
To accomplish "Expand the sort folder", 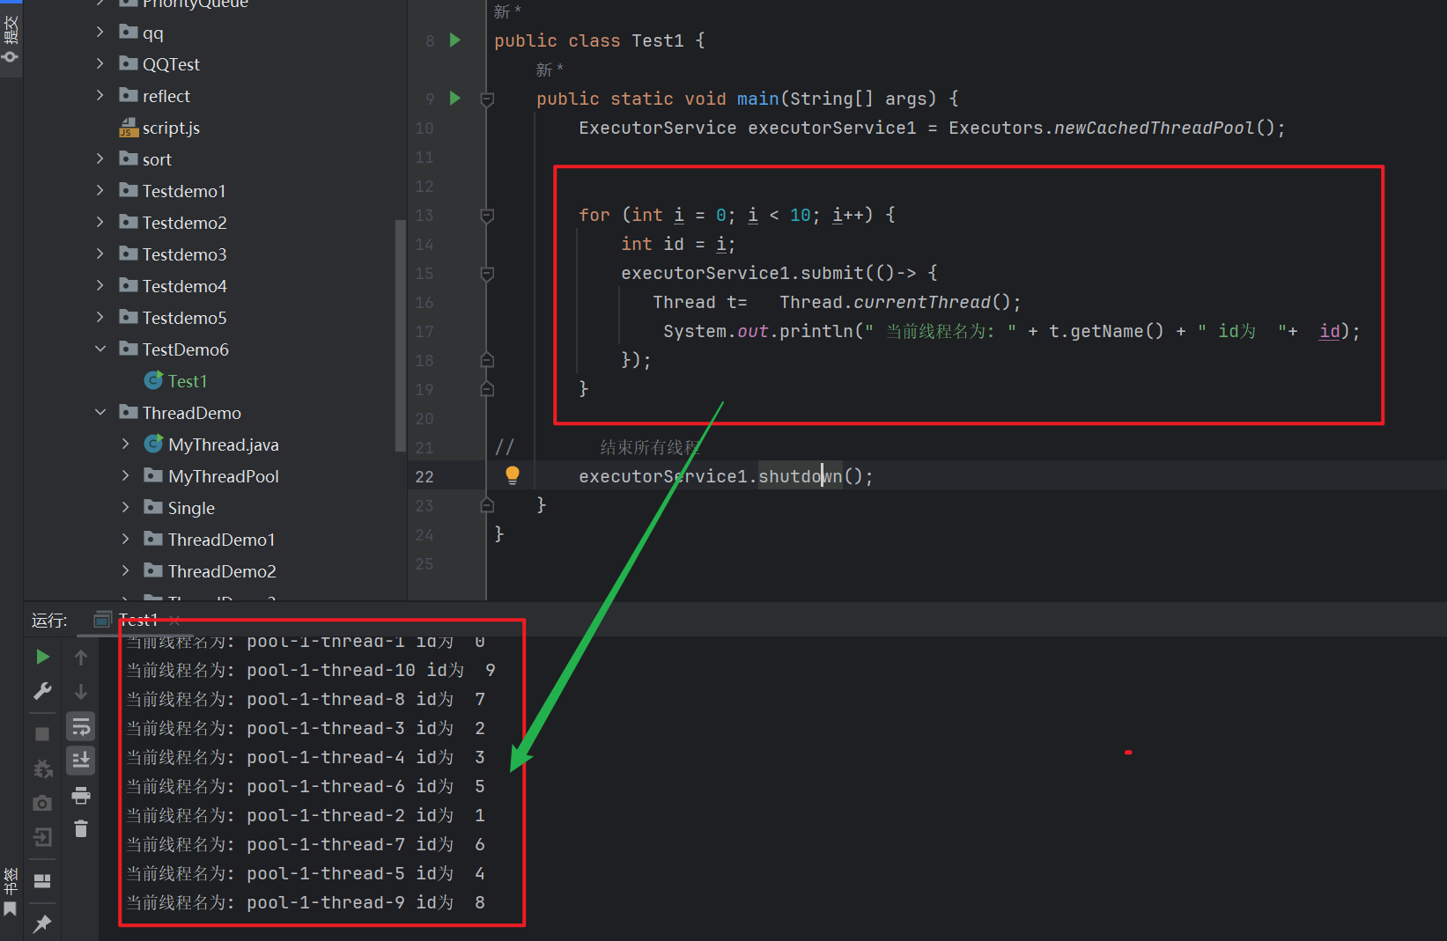I will click(100, 159).
